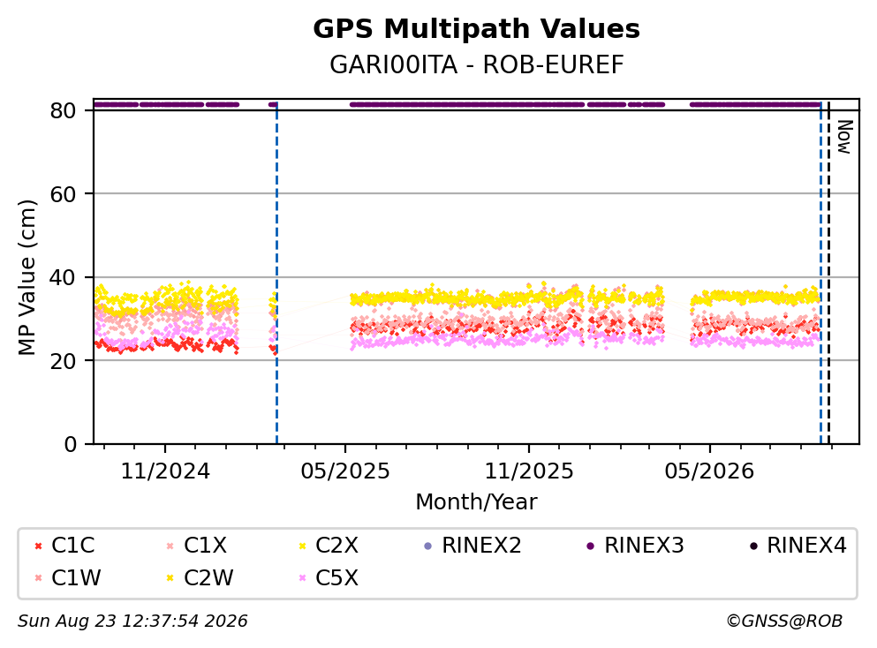The image size is (877, 648).
Task: Click the RINEX3 purple legend dot
Action: coord(591,546)
